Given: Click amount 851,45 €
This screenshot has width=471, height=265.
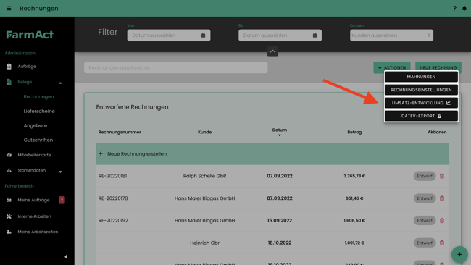Looking at the screenshot, I should [x=354, y=198].
